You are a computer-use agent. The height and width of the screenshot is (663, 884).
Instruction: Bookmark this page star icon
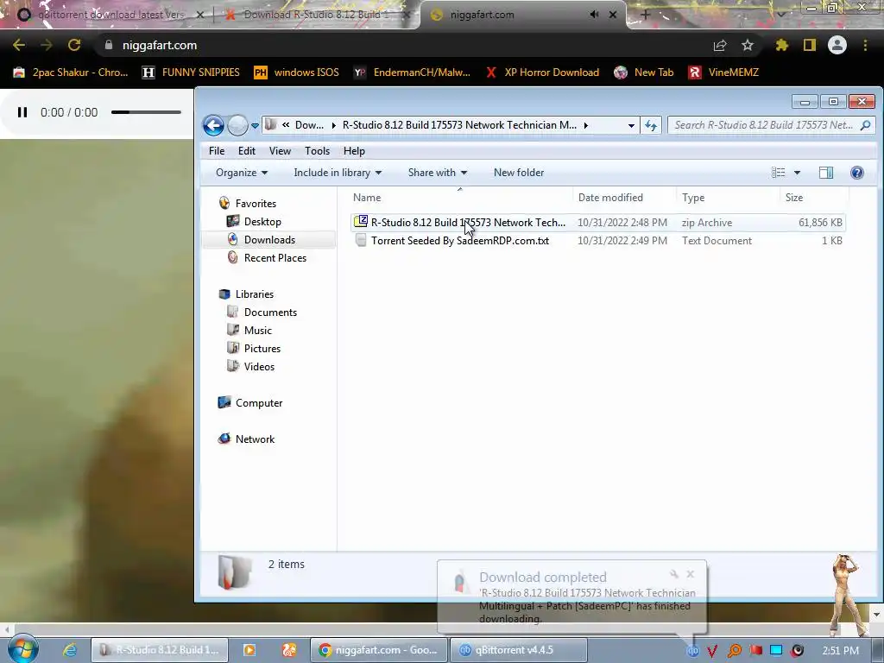pyautogui.click(x=748, y=45)
